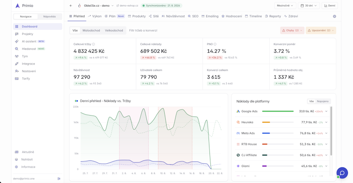Click the Google Ads platform icon
353x183 pixels.
(x=238, y=111)
